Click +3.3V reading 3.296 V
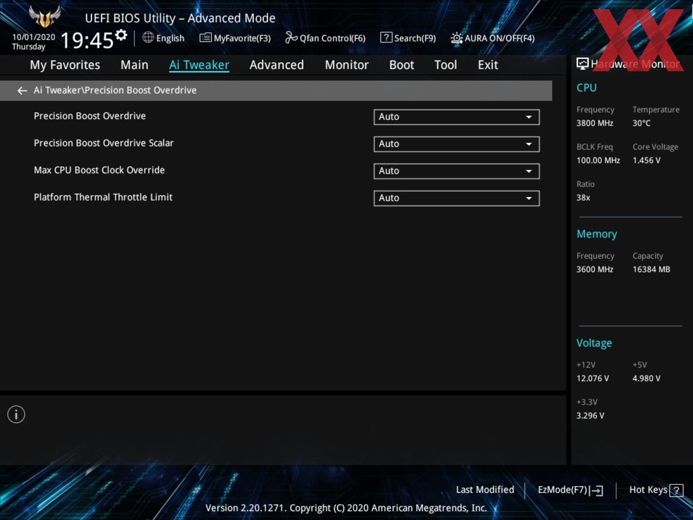Screen dimensions: 693x520 point(590,415)
